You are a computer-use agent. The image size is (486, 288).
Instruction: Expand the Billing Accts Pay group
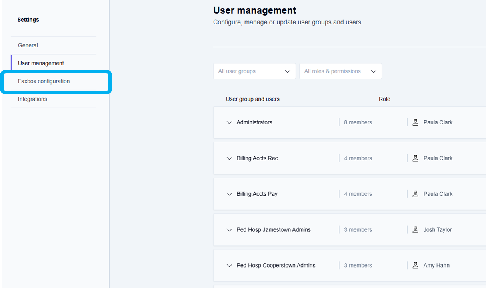coord(229,194)
